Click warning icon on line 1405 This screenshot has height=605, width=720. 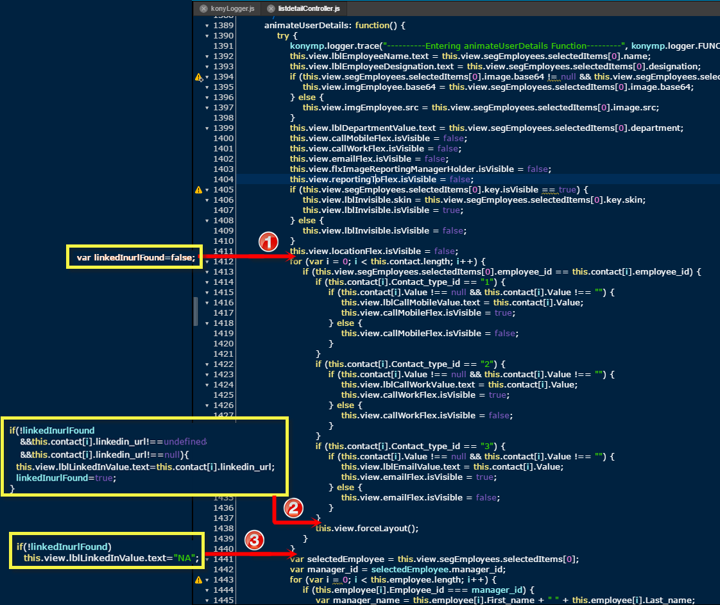(199, 190)
